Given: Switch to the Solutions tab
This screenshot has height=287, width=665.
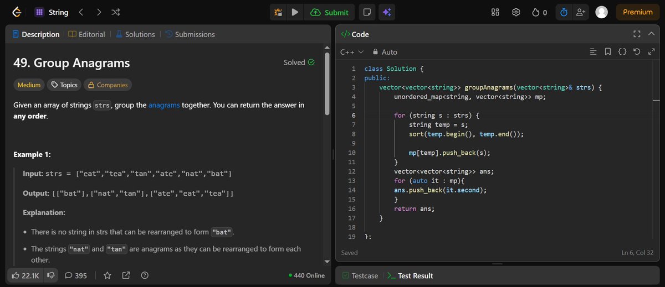Looking at the screenshot, I should pos(135,34).
